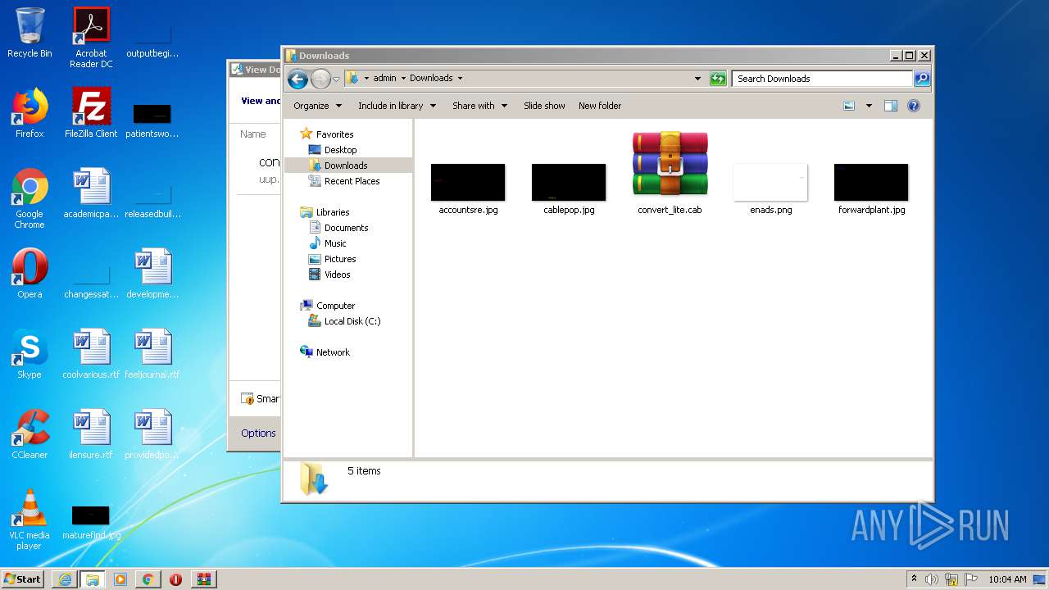Click the search magnifier icon
Screen dimensions: 1049x590
point(922,79)
